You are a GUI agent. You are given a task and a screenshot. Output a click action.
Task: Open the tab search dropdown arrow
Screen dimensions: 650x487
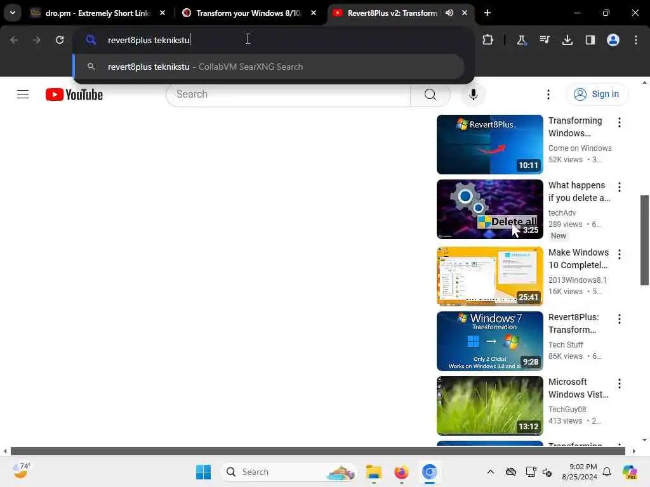13,13
